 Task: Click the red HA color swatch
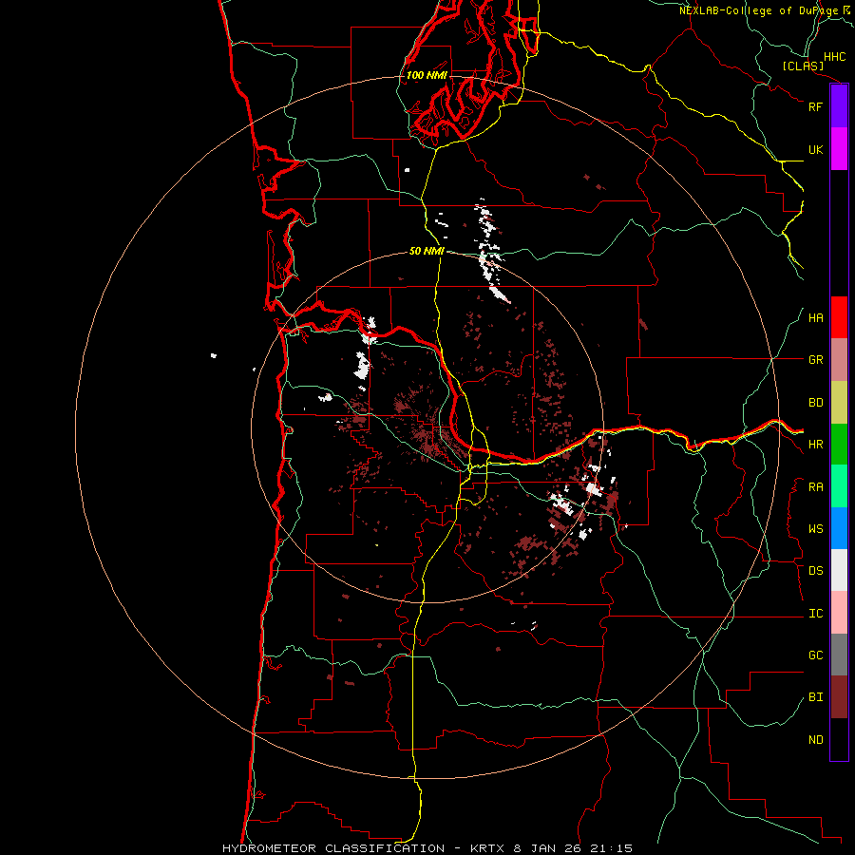click(x=839, y=317)
